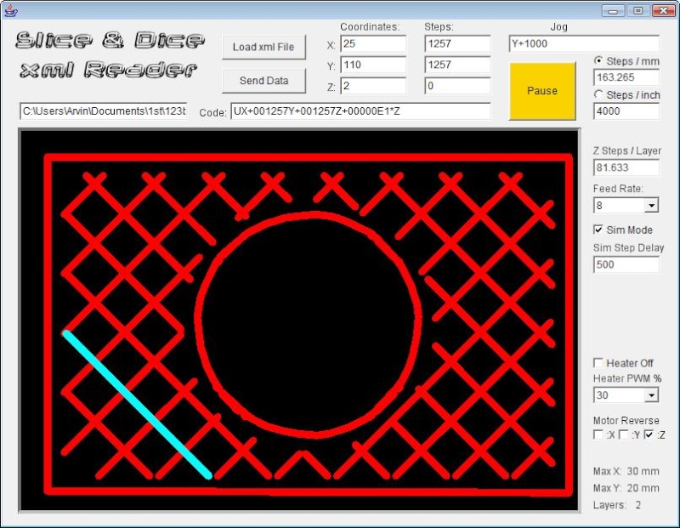This screenshot has width=680, height=528.
Task: Close the Slice & Dice window
Action: 664,11
